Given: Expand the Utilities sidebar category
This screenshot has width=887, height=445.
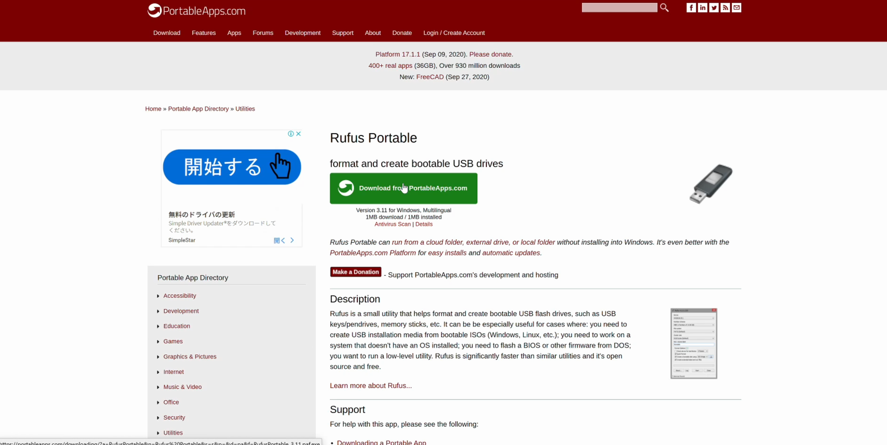Looking at the screenshot, I should click(173, 433).
